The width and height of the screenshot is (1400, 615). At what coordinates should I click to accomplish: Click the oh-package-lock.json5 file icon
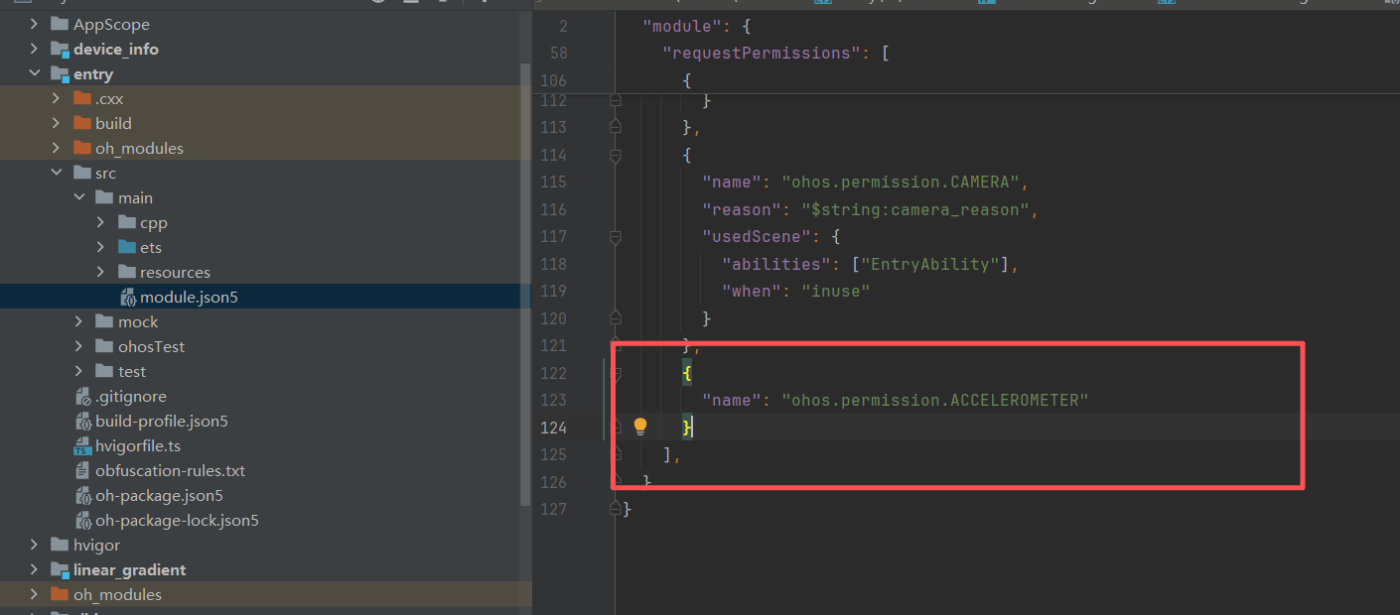pyautogui.click(x=83, y=520)
